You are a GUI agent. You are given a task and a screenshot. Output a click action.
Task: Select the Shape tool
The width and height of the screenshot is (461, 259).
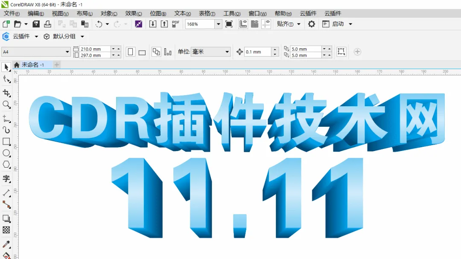click(6, 79)
